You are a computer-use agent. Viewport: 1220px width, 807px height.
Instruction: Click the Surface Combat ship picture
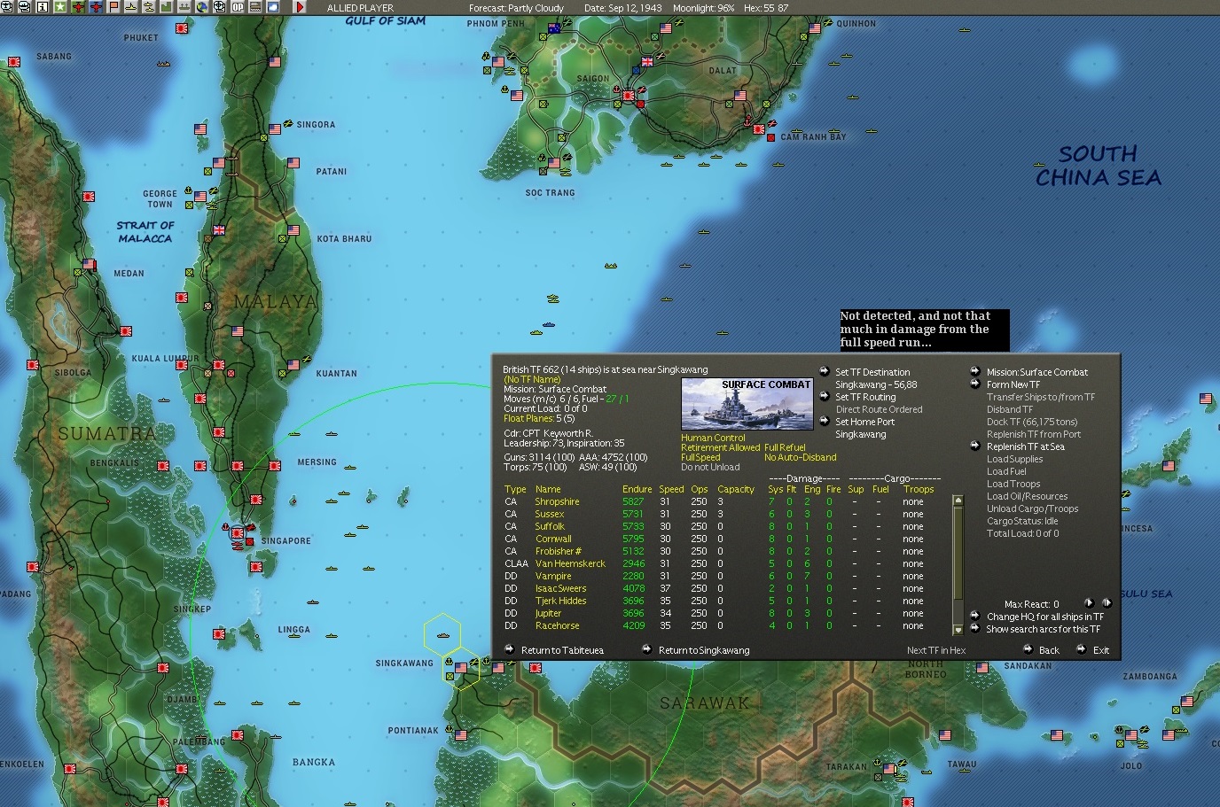(747, 404)
